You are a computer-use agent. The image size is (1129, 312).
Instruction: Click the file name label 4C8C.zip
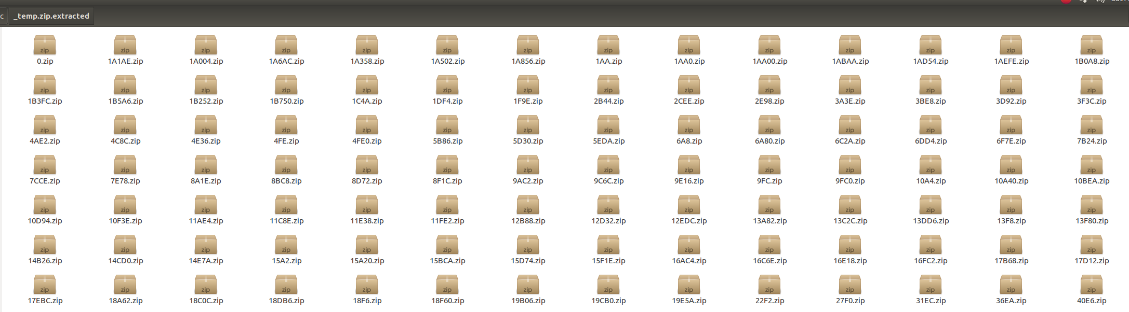(x=125, y=141)
